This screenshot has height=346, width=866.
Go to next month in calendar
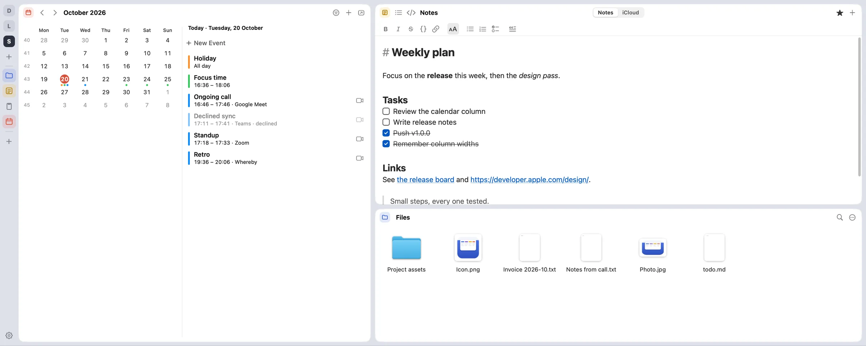coord(55,13)
